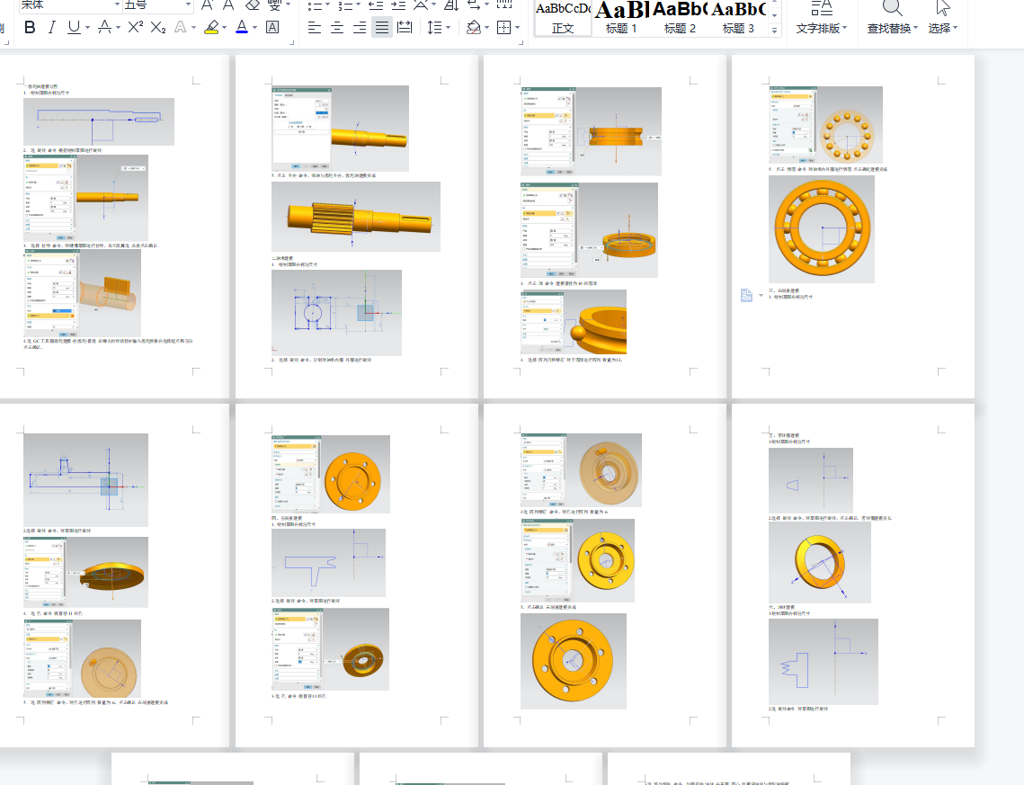Open phonetic guide 變 icon
Image resolution: width=1024 pixels, height=785 pixels.
(275, 5)
